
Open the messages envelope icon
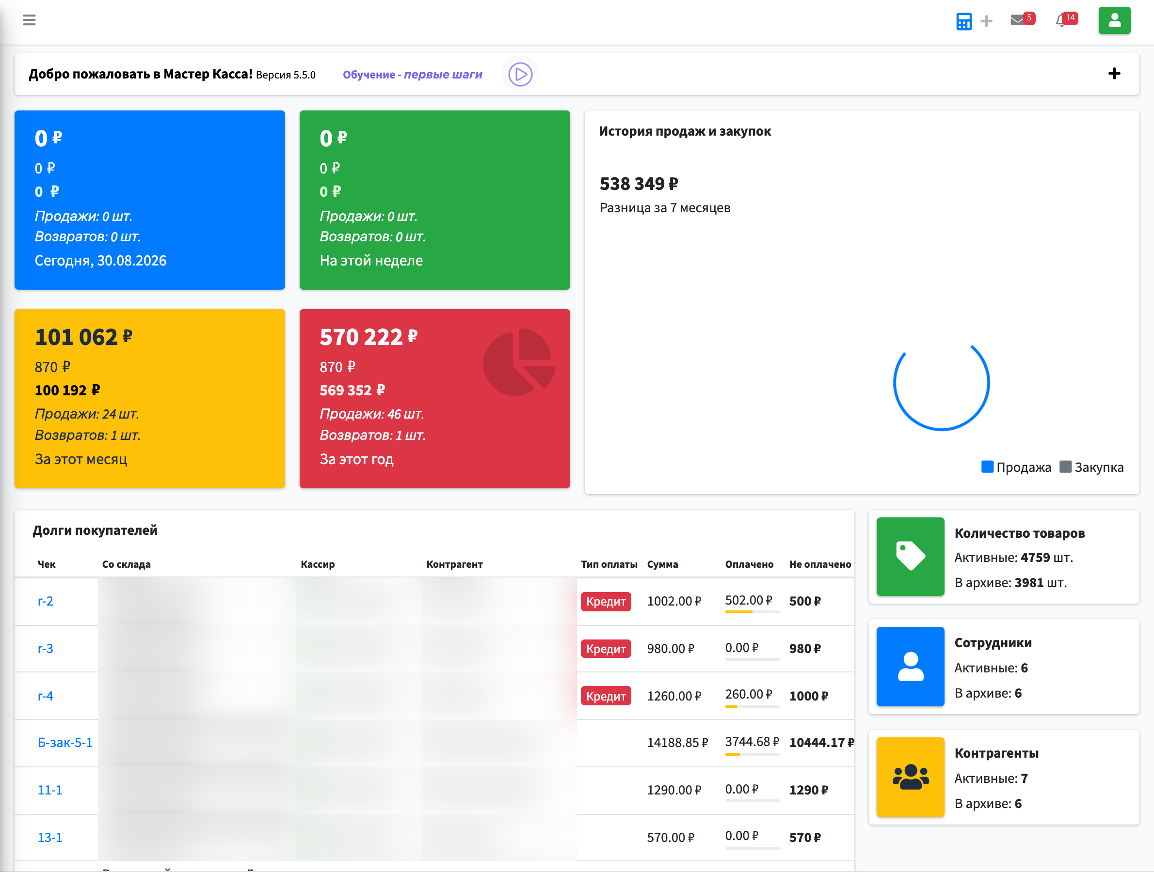pos(1017,20)
